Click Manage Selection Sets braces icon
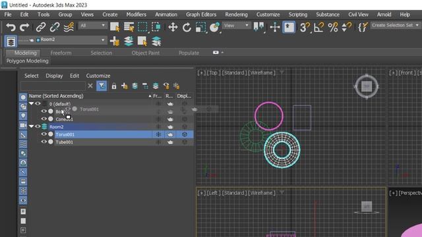The width and height of the screenshot is (422, 237). pyautogui.click(x=363, y=27)
